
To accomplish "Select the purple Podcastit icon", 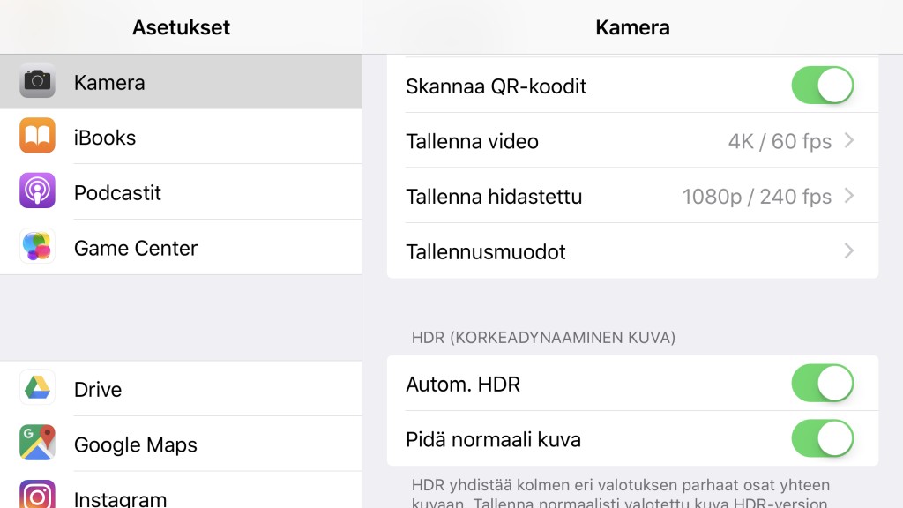I will [x=37, y=190].
